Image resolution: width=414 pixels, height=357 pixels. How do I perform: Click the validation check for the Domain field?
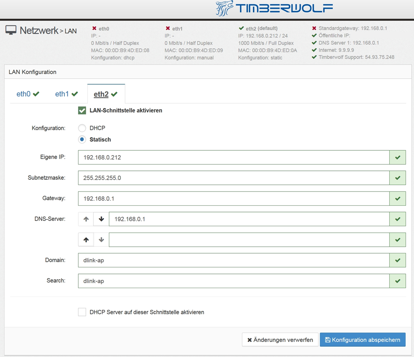coord(398,260)
